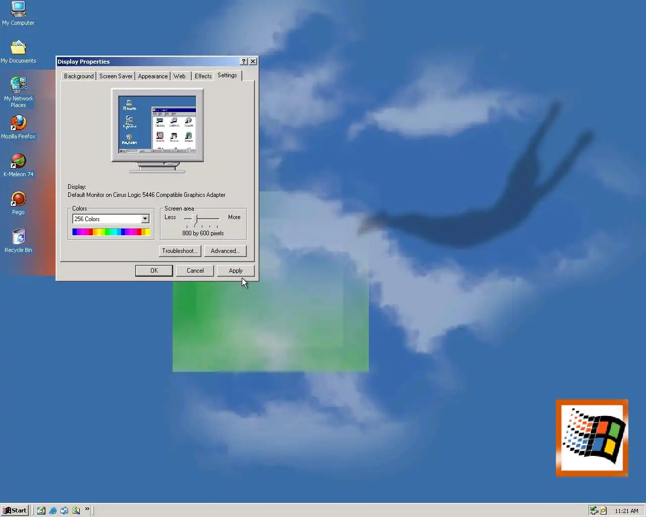
Task: Click the tray icon next to the clock
Action: tap(603, 510)
